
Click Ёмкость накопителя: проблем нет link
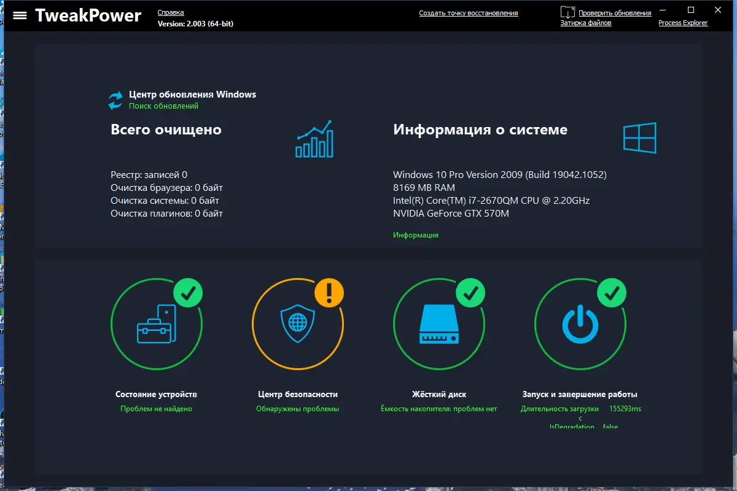click(x=439, y=409)
